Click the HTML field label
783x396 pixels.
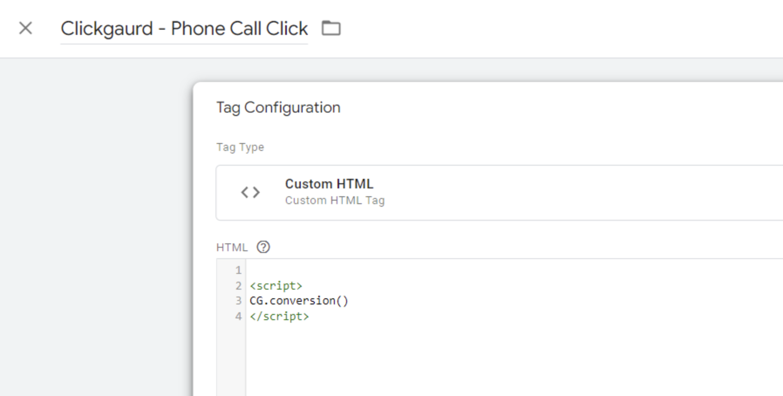[231, 248]
